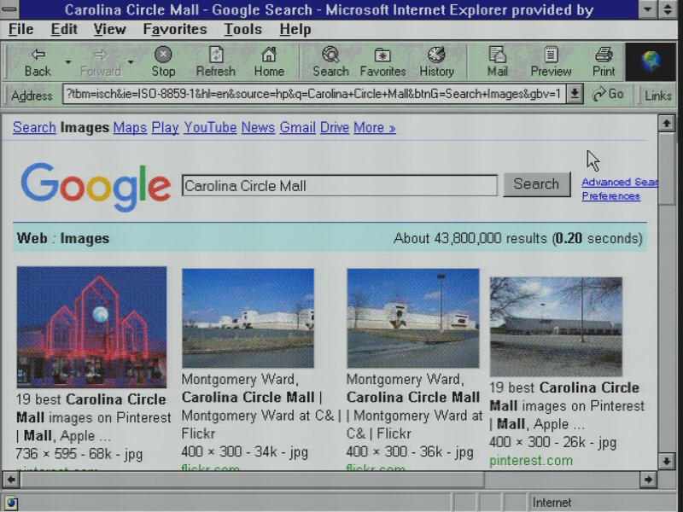
Task: Stop page loading with the Stop button
Action: tap(163, 62)
